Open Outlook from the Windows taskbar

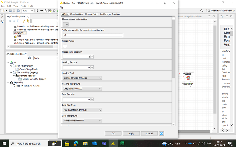coord(94,143)
